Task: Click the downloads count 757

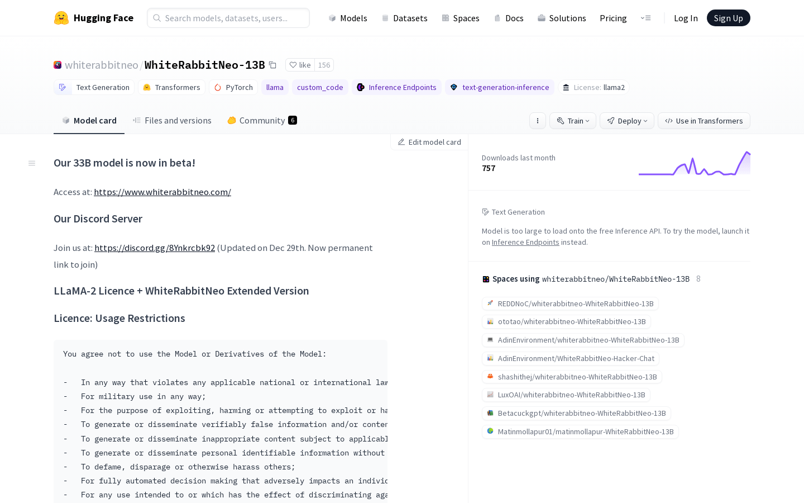Action: [489, 168]
